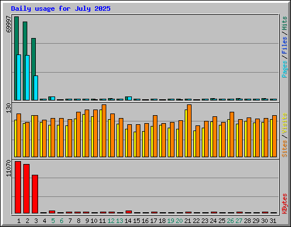This screenshot has height=227, width=291.
Task: Click the x-axis label 29
Action: [256, 221]
